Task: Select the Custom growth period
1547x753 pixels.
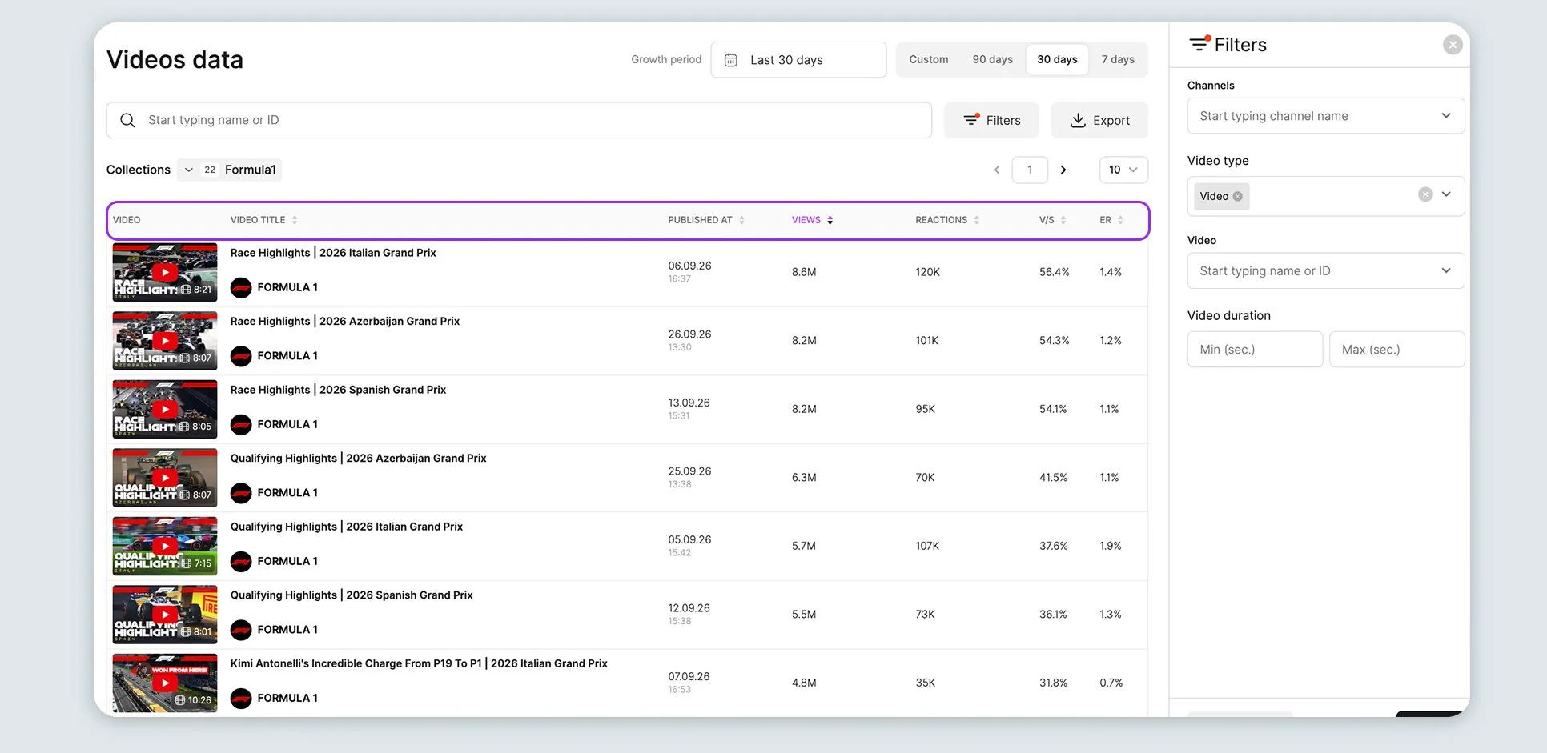Action: 929,60
